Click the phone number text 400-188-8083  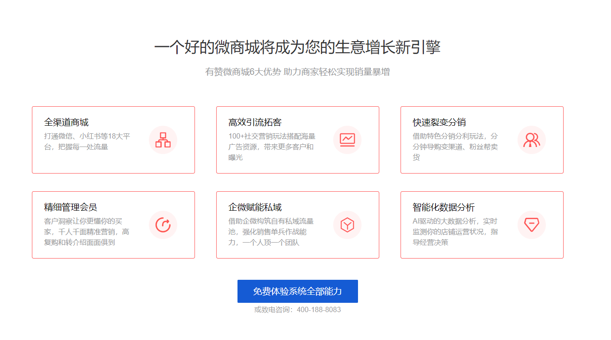pos(319,309)
